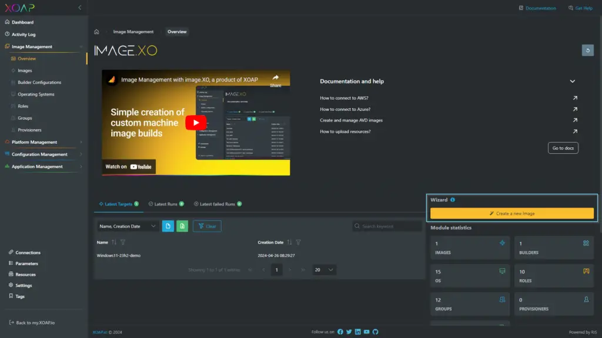Viewport: 602px width, 338px height.
Task: Collapse the Image Management section
Action: (x=81, y=47)
